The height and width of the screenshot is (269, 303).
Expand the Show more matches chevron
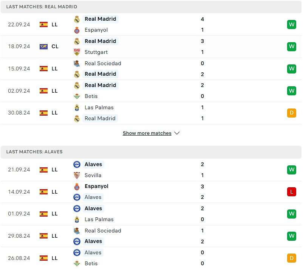click(x=177, y=133)
